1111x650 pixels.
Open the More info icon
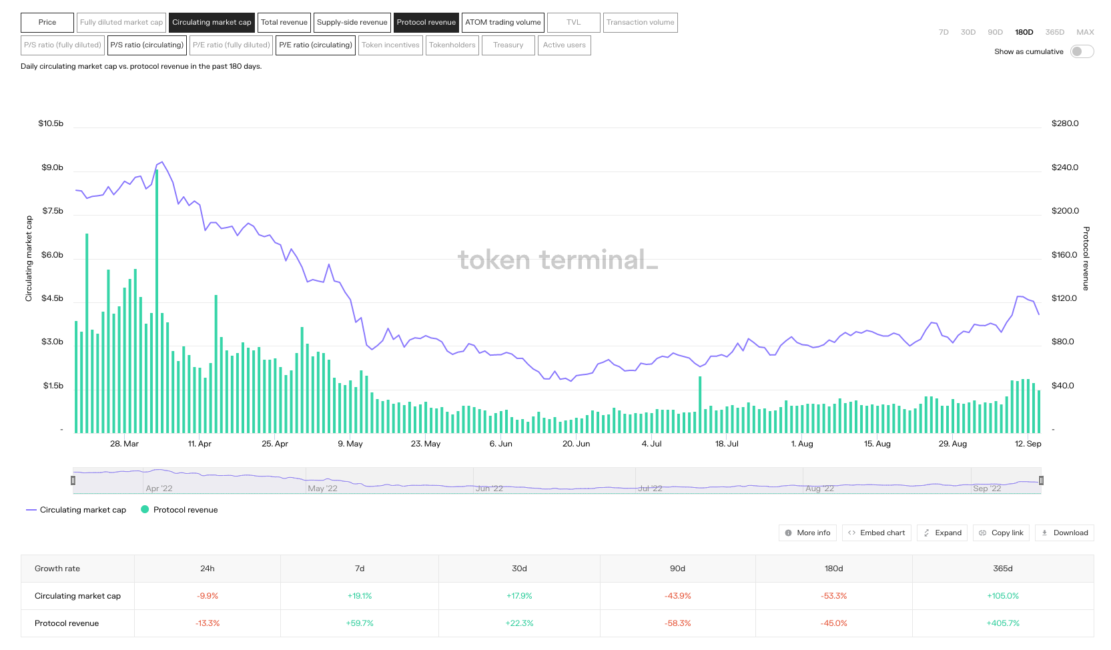pos(788,533)
